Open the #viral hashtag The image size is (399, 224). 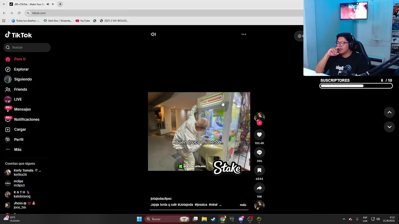click(213, 205)
